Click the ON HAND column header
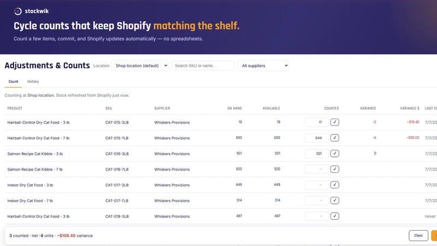This screenshot has width=437, height=246. (x=234, y=108)
